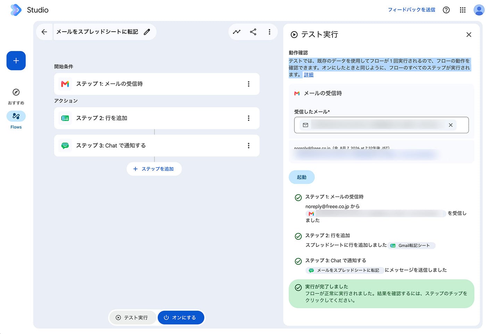Open the flow's three-dot overflow menu
The width and height of the screenshot is (486, 334).
tap(269, 32)
